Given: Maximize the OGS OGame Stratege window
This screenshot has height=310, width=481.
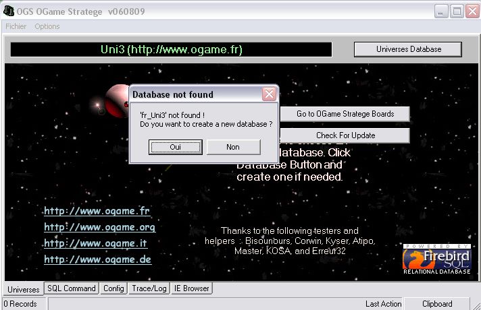Looking at the screenshot, I should [x=457, y=11].
